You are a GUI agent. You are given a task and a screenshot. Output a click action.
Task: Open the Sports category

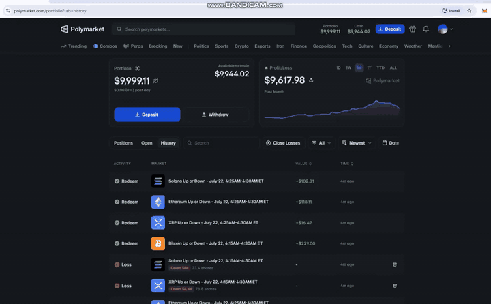tap(222, 46)
